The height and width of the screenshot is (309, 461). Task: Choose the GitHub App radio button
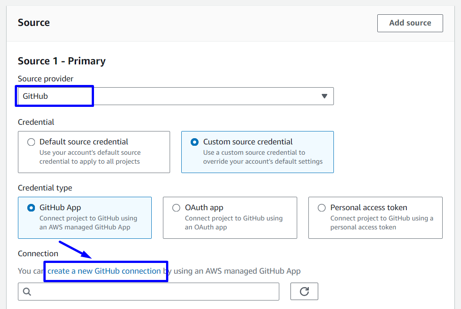coord(31,208)
